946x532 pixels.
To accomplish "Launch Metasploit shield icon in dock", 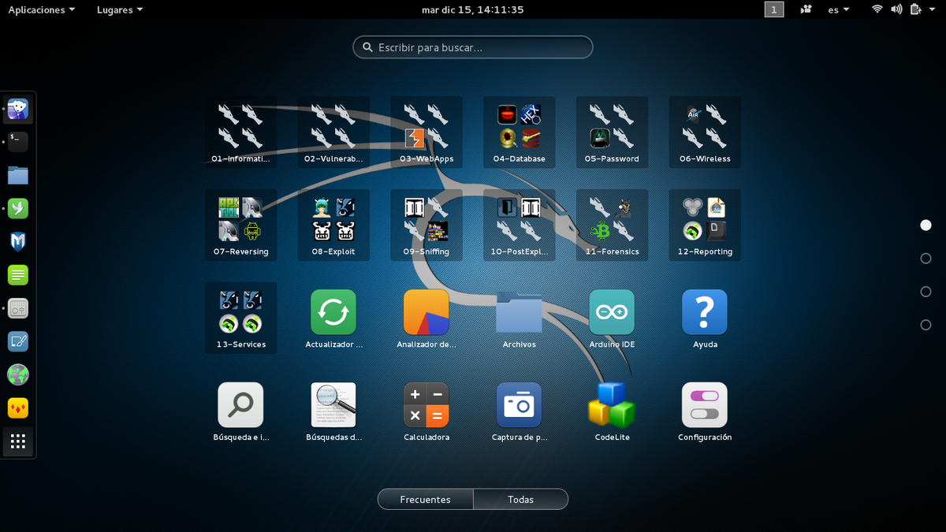I will [18, 241].
